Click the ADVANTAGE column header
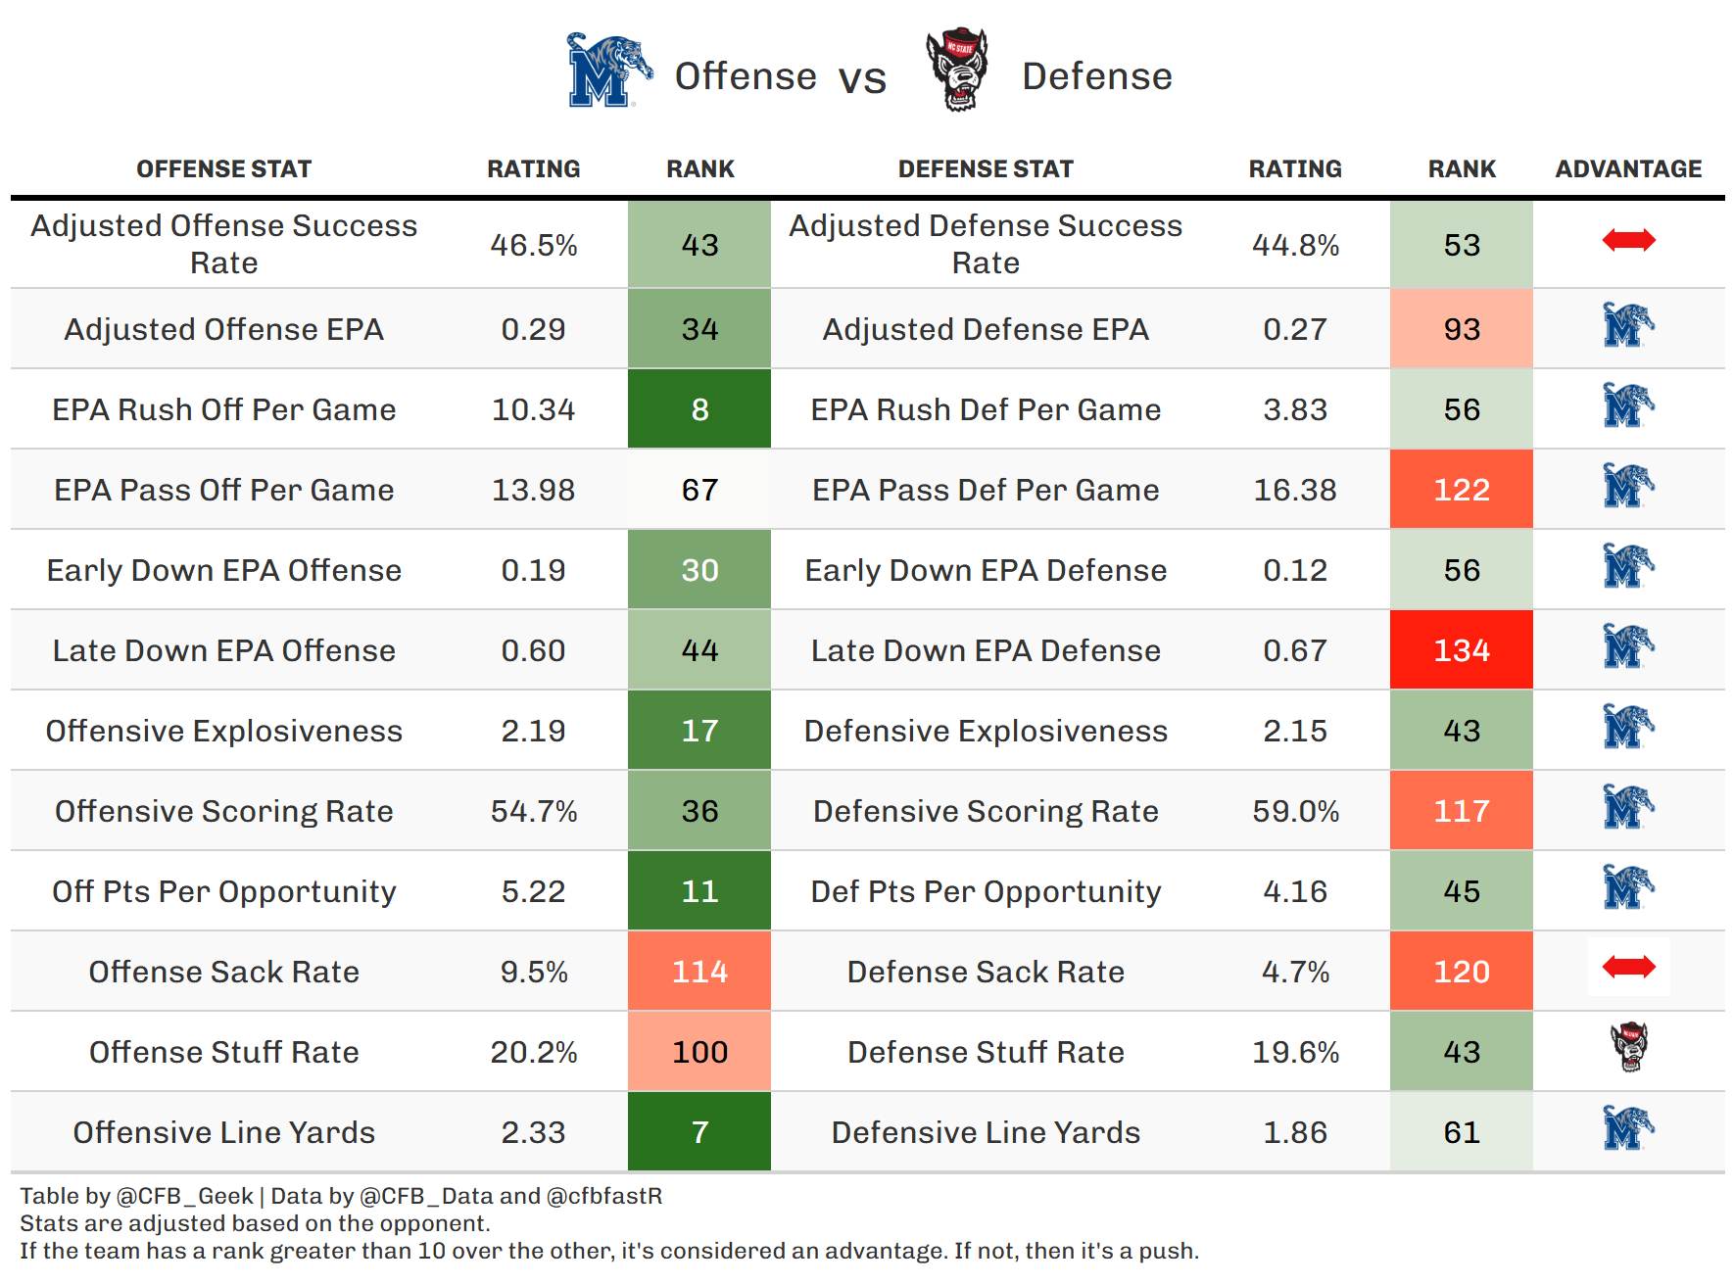 tap(1628, 169)
